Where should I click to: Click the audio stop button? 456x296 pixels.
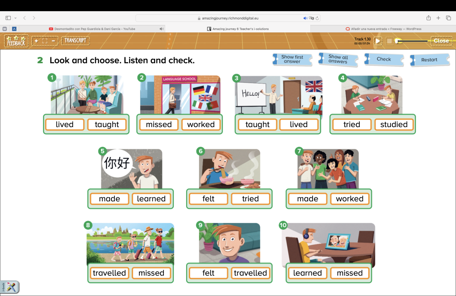389,41
